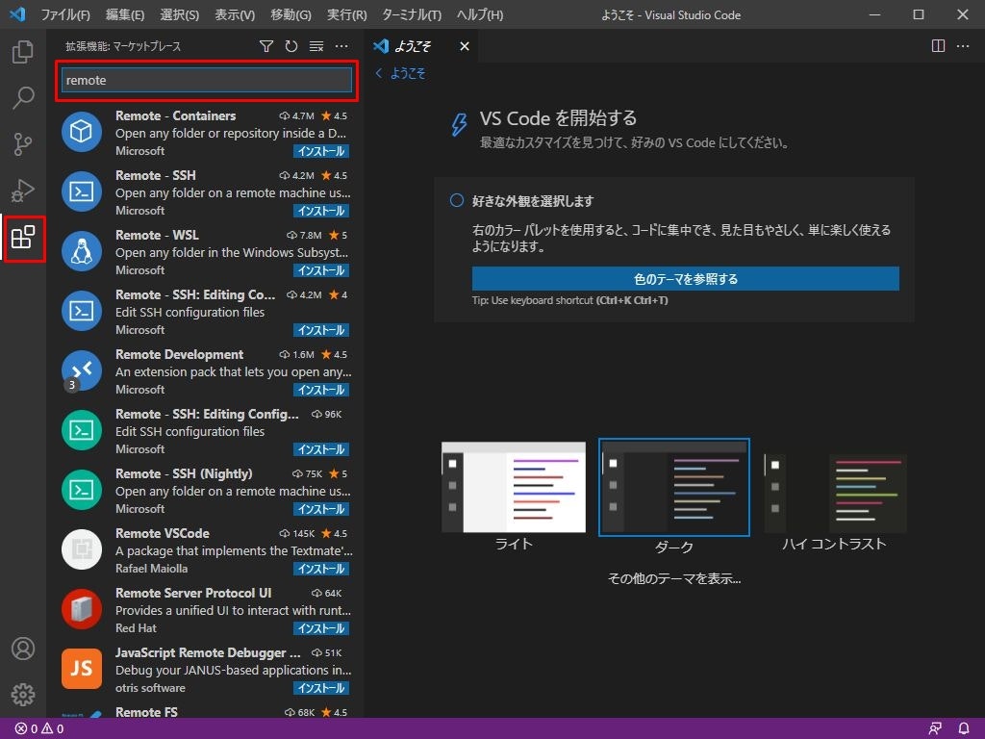Click the Remote - SSH (Nightly) icon
This screenshot has width=985, height=739.
point(82,490)
